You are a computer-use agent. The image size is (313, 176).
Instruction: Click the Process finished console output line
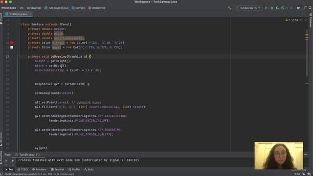click(78, 160)
